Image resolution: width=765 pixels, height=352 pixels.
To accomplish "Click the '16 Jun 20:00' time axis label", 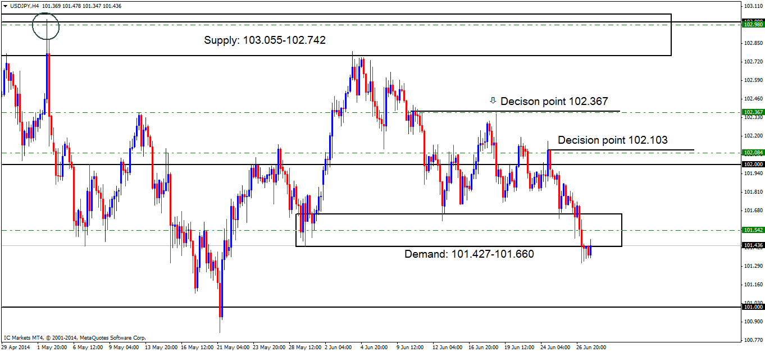I will point(484,347).
